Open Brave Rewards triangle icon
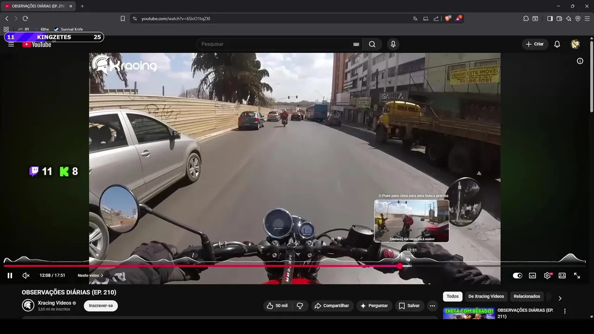 coord(458,19)
